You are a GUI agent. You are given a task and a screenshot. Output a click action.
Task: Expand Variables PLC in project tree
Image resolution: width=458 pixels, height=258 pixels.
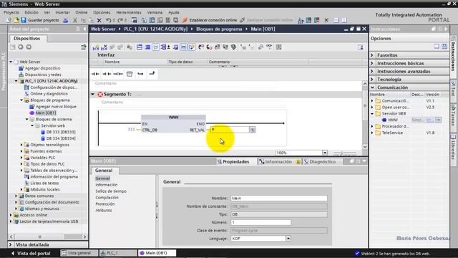coord(21,158)
